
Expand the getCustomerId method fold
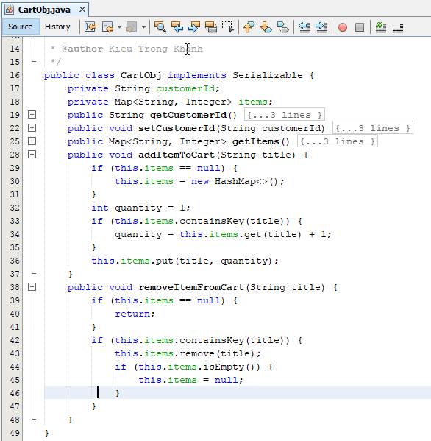coord(32,114)
